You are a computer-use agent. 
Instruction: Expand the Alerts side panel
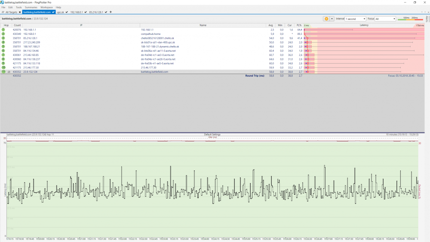tap(427, 19)
